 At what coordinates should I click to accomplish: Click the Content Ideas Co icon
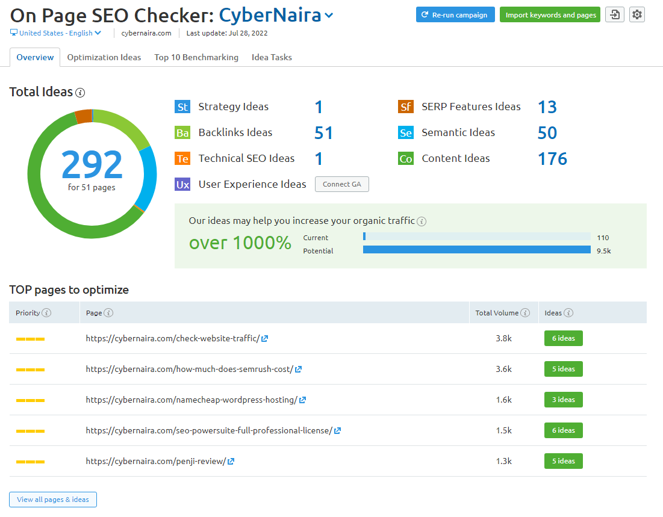[x=405, y=158]
